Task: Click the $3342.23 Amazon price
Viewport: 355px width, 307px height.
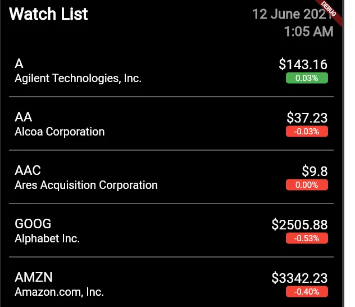Action: (x=299, y=278)
